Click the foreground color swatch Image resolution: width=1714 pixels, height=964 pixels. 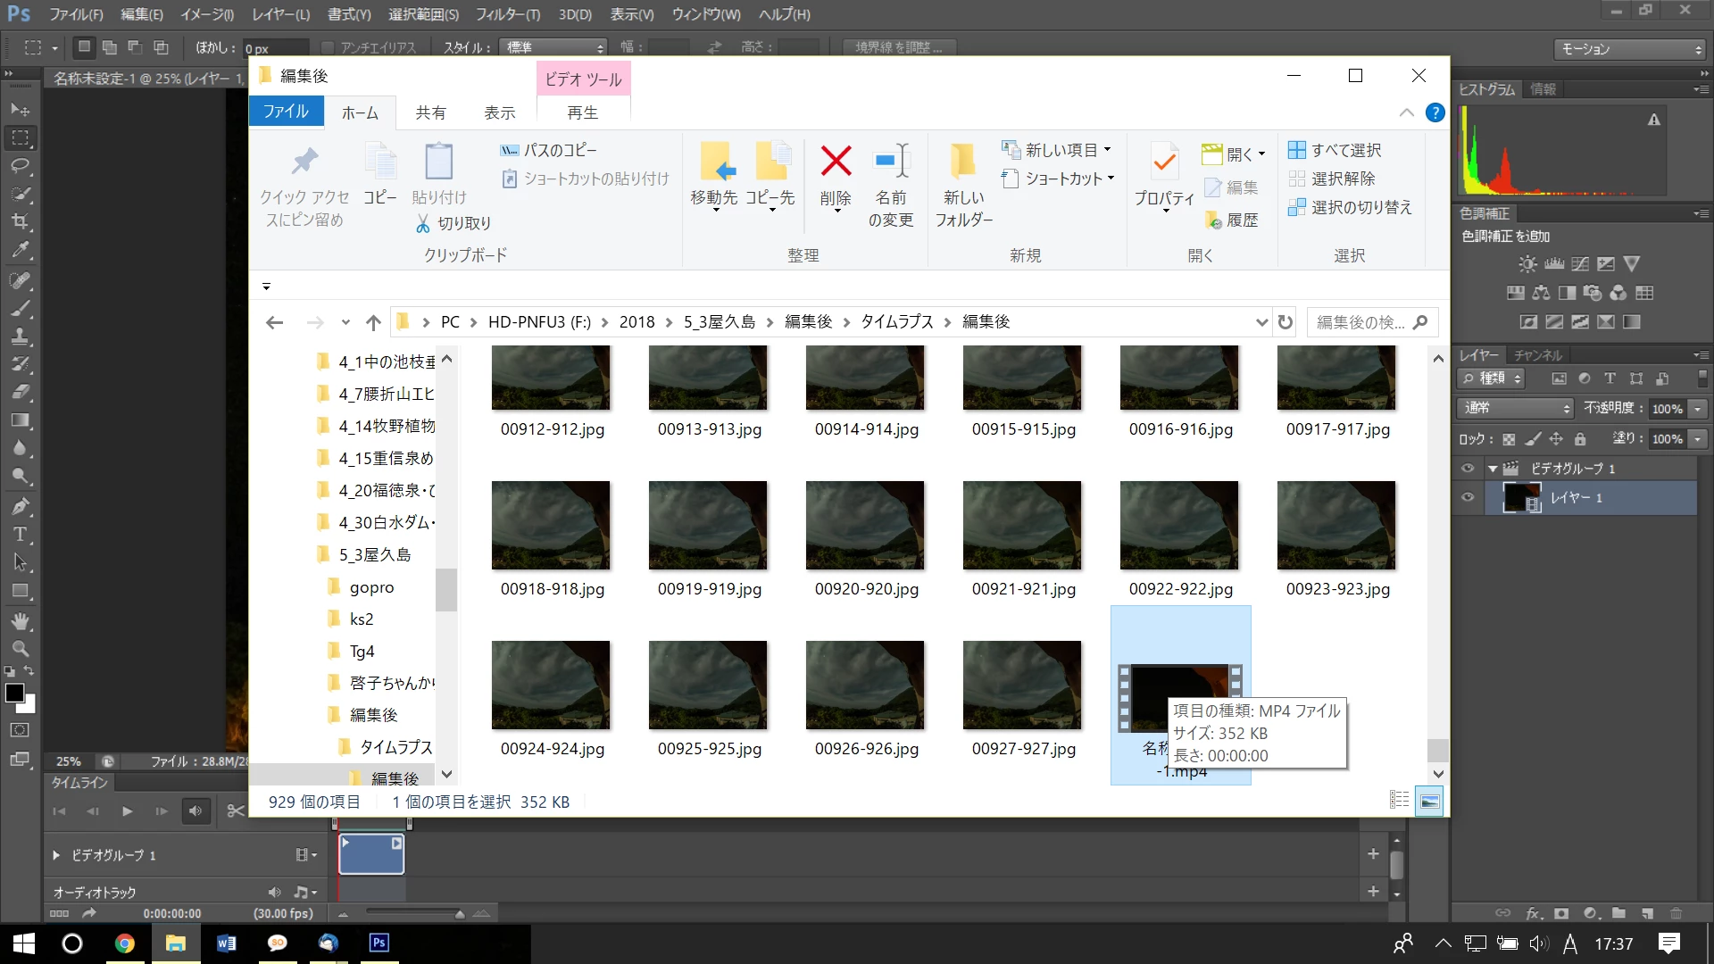pyautogui.click(x=13, y=693)
